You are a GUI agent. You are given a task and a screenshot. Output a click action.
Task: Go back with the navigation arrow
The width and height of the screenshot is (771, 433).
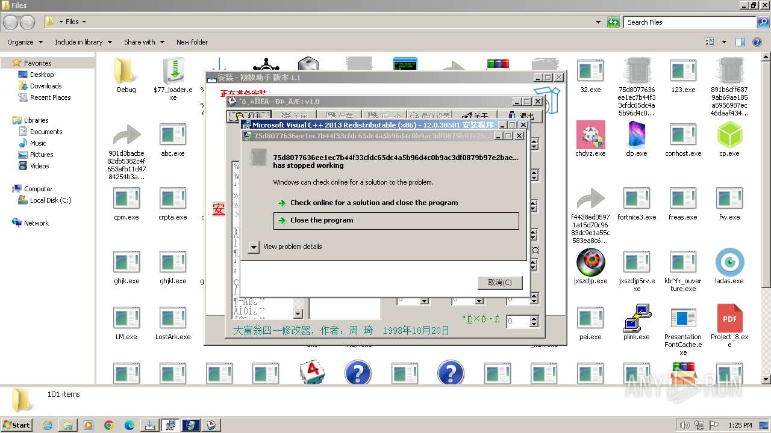[x=11, y=22]
